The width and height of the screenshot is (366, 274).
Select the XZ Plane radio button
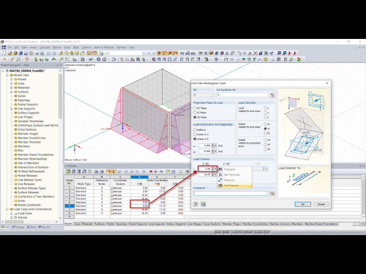[195, 117]
